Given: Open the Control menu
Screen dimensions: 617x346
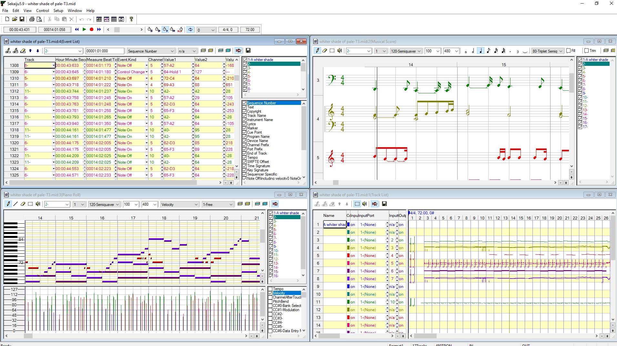Looking at the screenshot, I should tap(42, 10).
